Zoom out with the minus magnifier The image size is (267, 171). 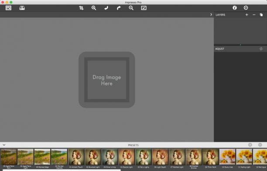[x=131, y=8]
